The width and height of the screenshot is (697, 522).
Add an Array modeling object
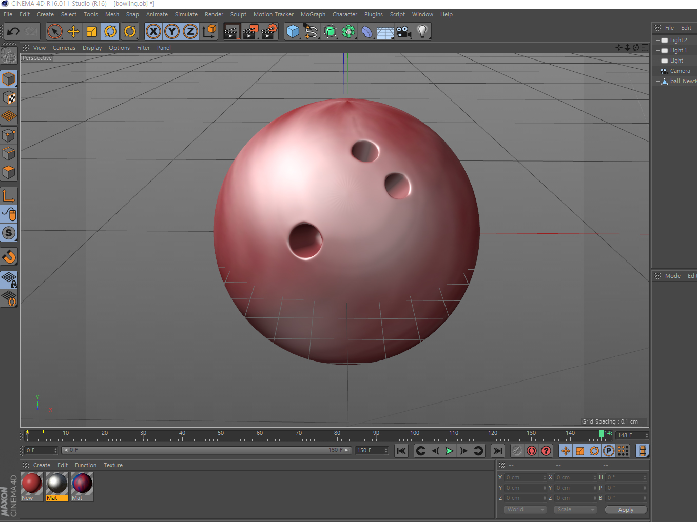click(348, 31)
